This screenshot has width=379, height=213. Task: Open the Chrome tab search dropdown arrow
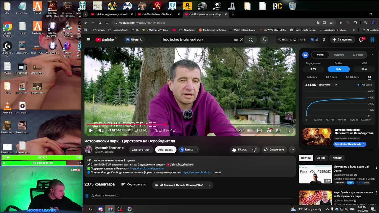(85, 14)
